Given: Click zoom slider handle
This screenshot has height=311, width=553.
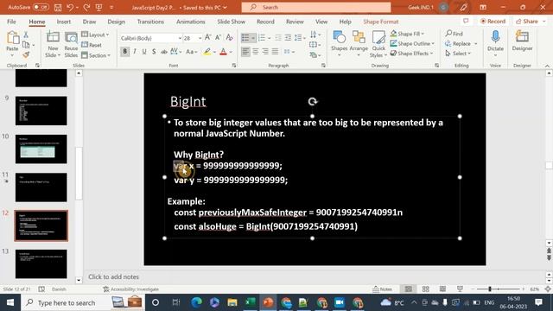Looking at the screenshot, I should click(x=490, y=289).
